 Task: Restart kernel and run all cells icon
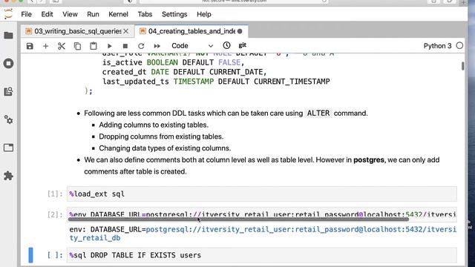coord(157,46)
